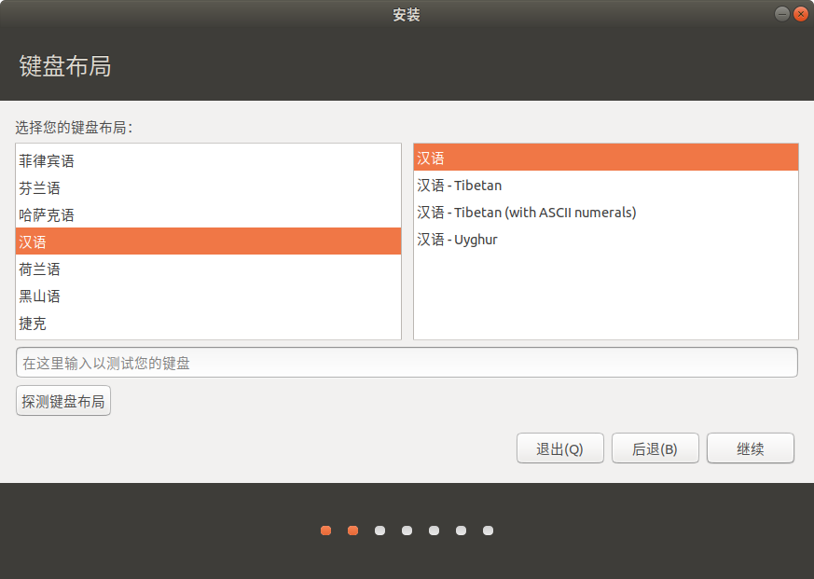Screen dimensions: 814x579
Task: Close the 安装 installer window
Action: 801,14
